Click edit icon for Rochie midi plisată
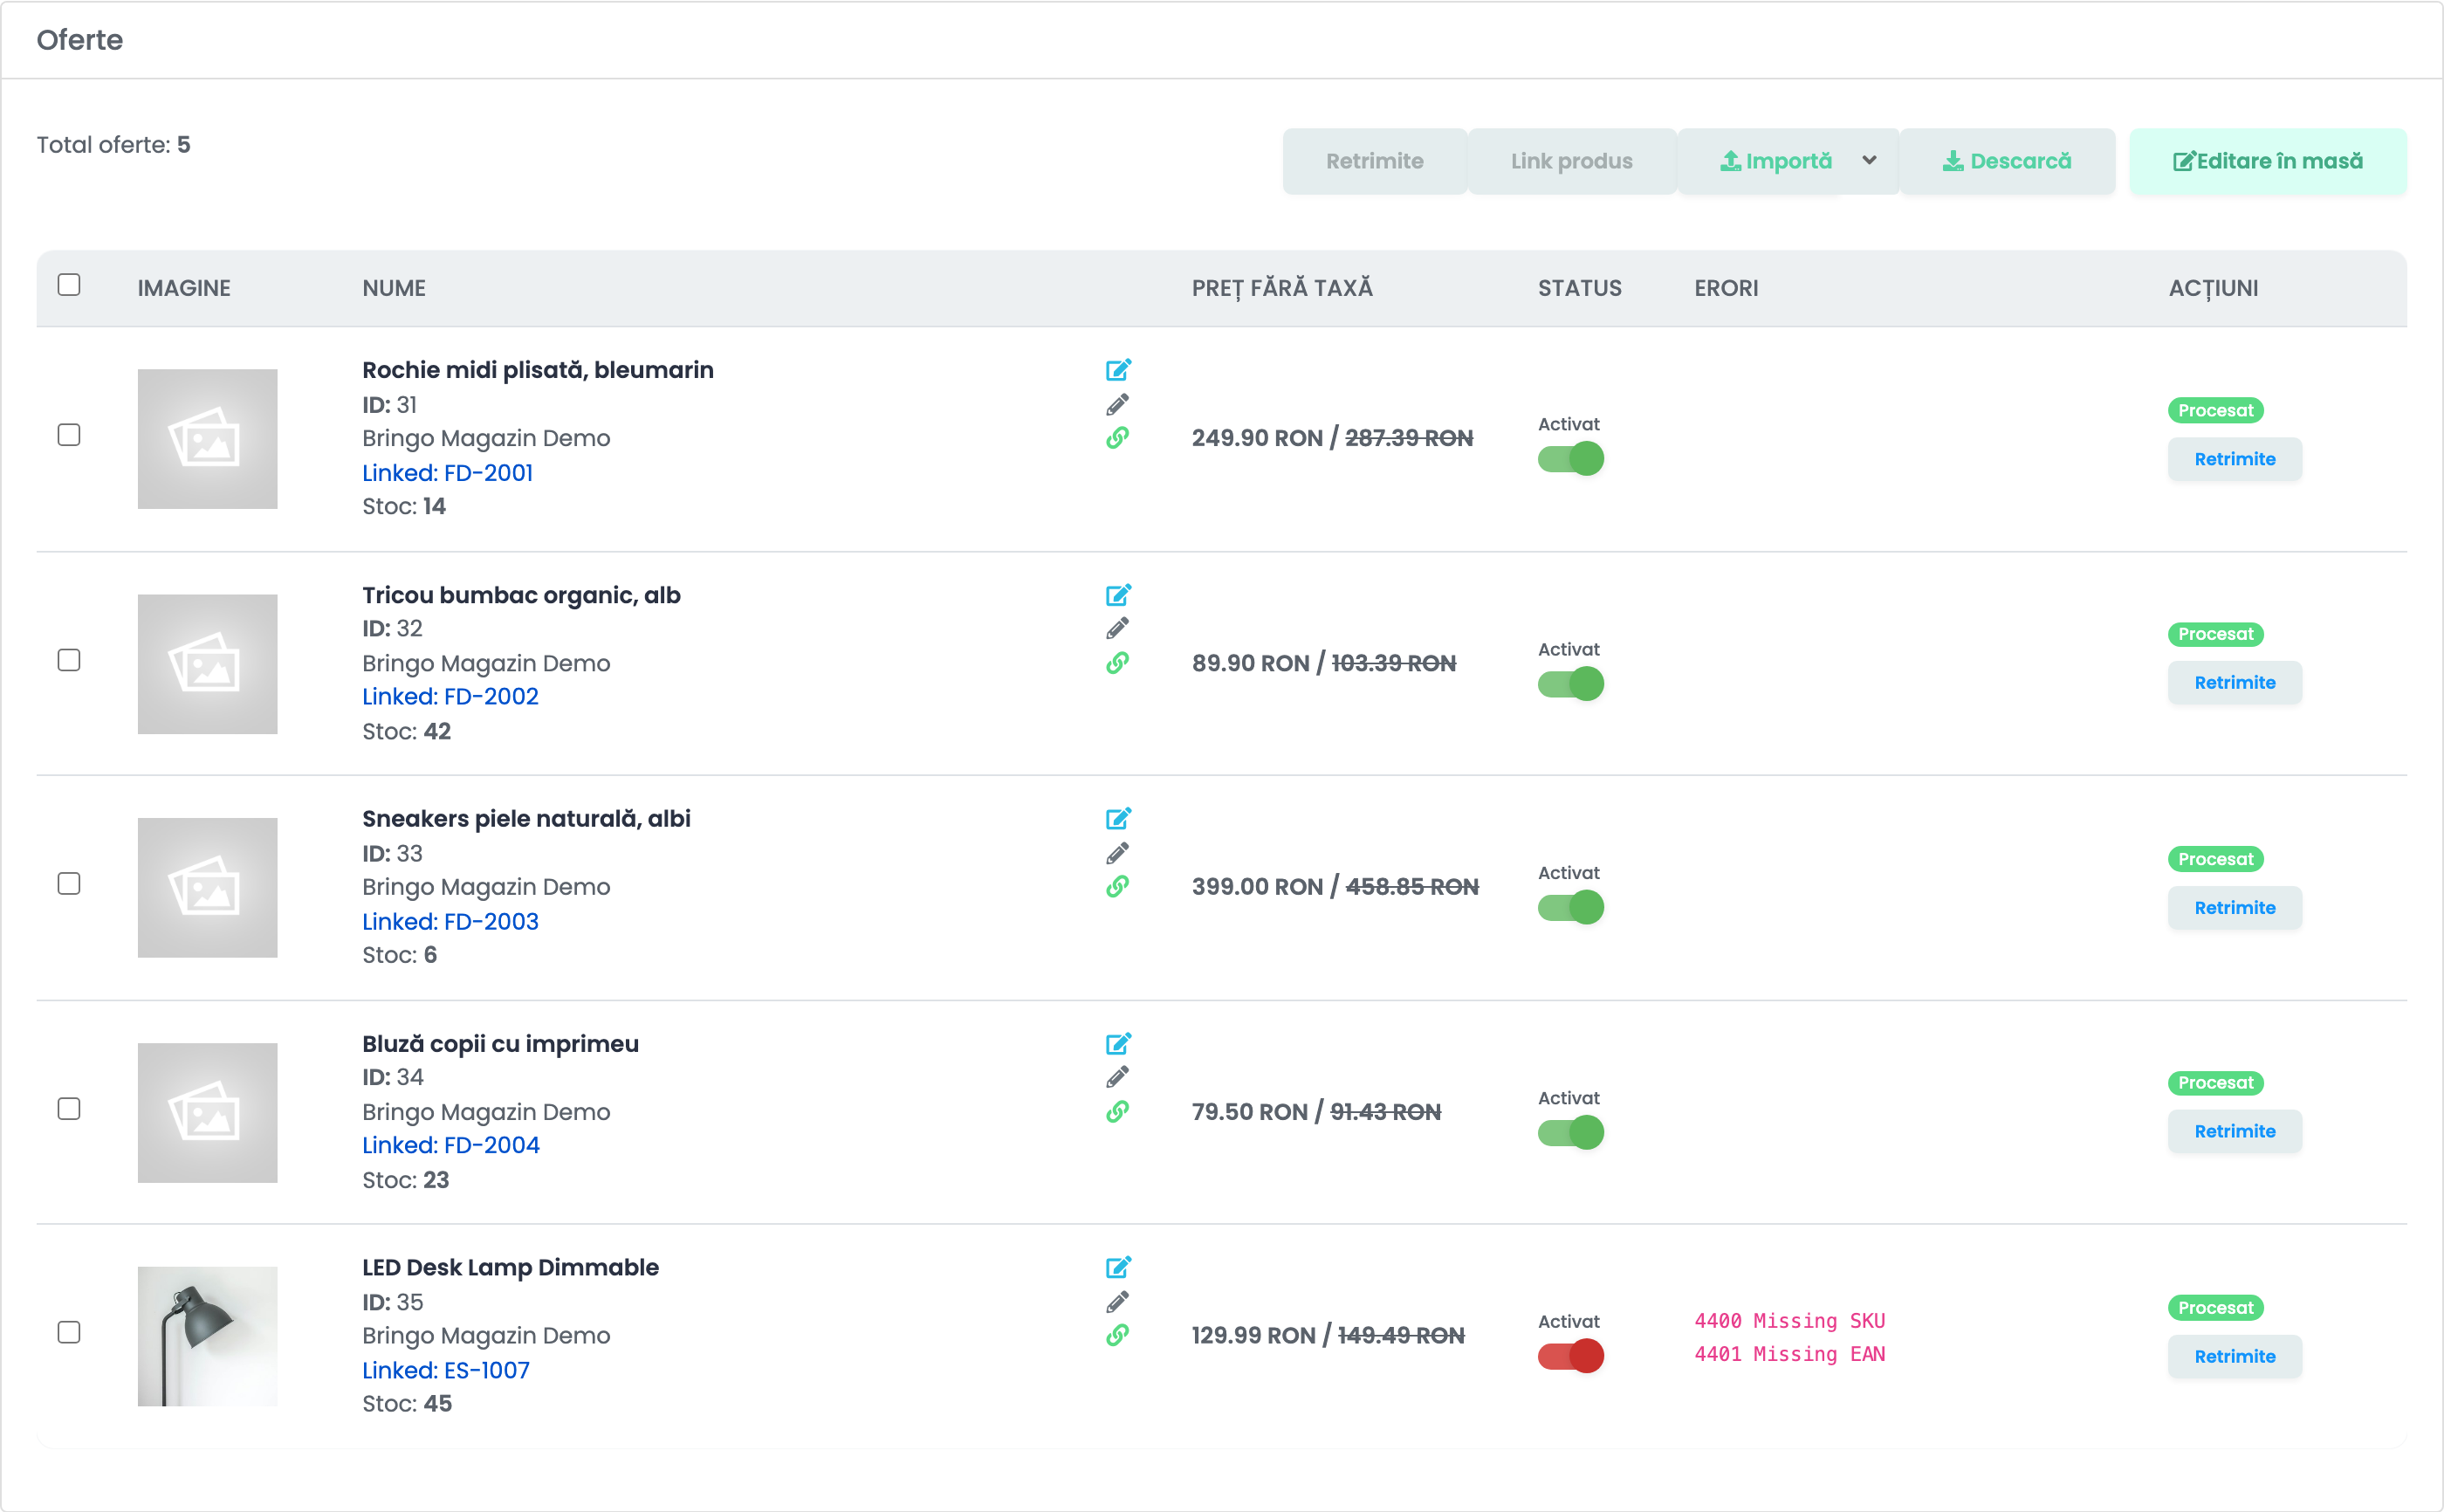This screenshot has width=2444, height=1512. (1117, 370)
